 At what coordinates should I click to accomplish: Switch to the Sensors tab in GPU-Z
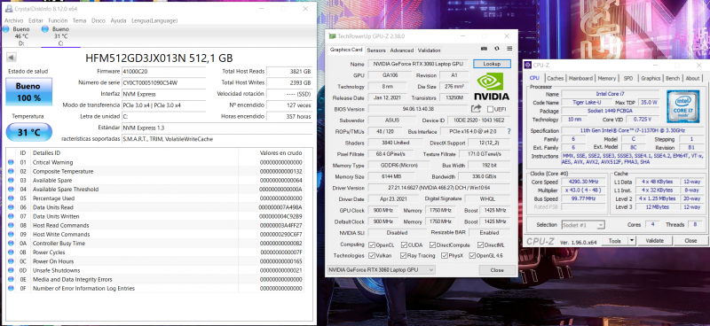pos(376,50)
